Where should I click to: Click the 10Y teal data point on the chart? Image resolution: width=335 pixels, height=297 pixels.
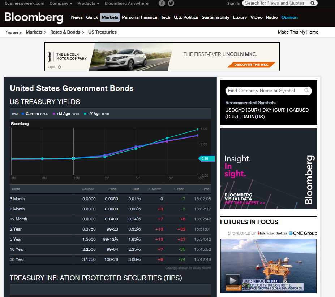167,138
